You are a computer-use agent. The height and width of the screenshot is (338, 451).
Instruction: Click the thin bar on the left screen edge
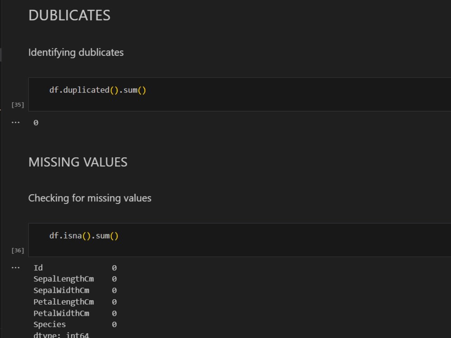tap(1, 54)
